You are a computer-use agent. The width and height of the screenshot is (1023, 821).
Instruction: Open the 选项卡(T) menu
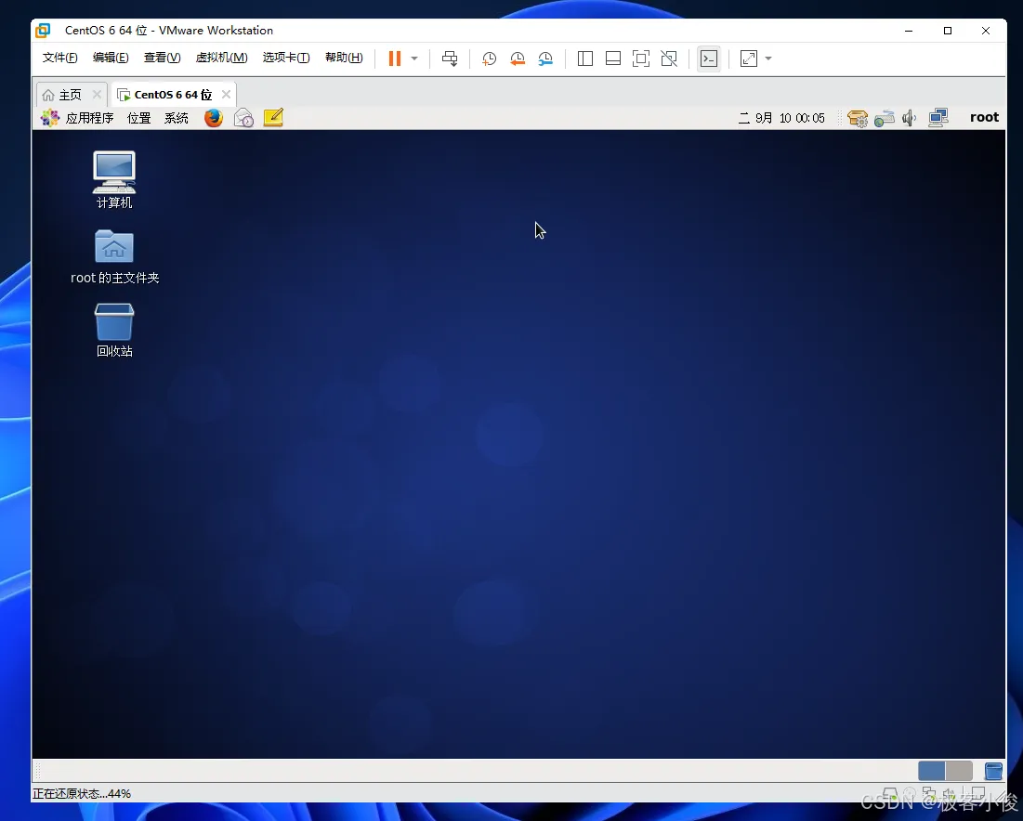pyautogui.click(x=286, y=58)
